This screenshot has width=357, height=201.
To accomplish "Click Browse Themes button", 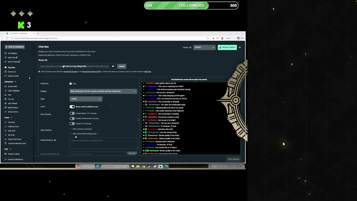I will coord(227,47).
